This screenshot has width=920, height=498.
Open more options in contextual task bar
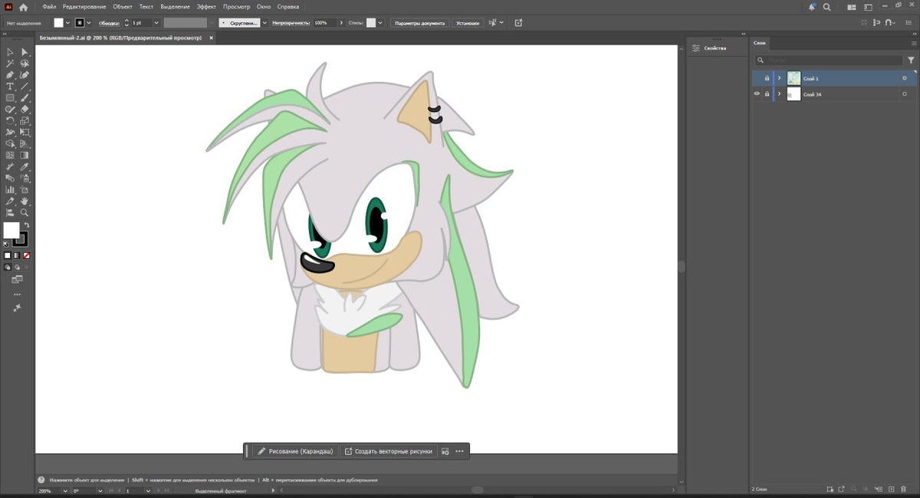(x=459, y=451)
